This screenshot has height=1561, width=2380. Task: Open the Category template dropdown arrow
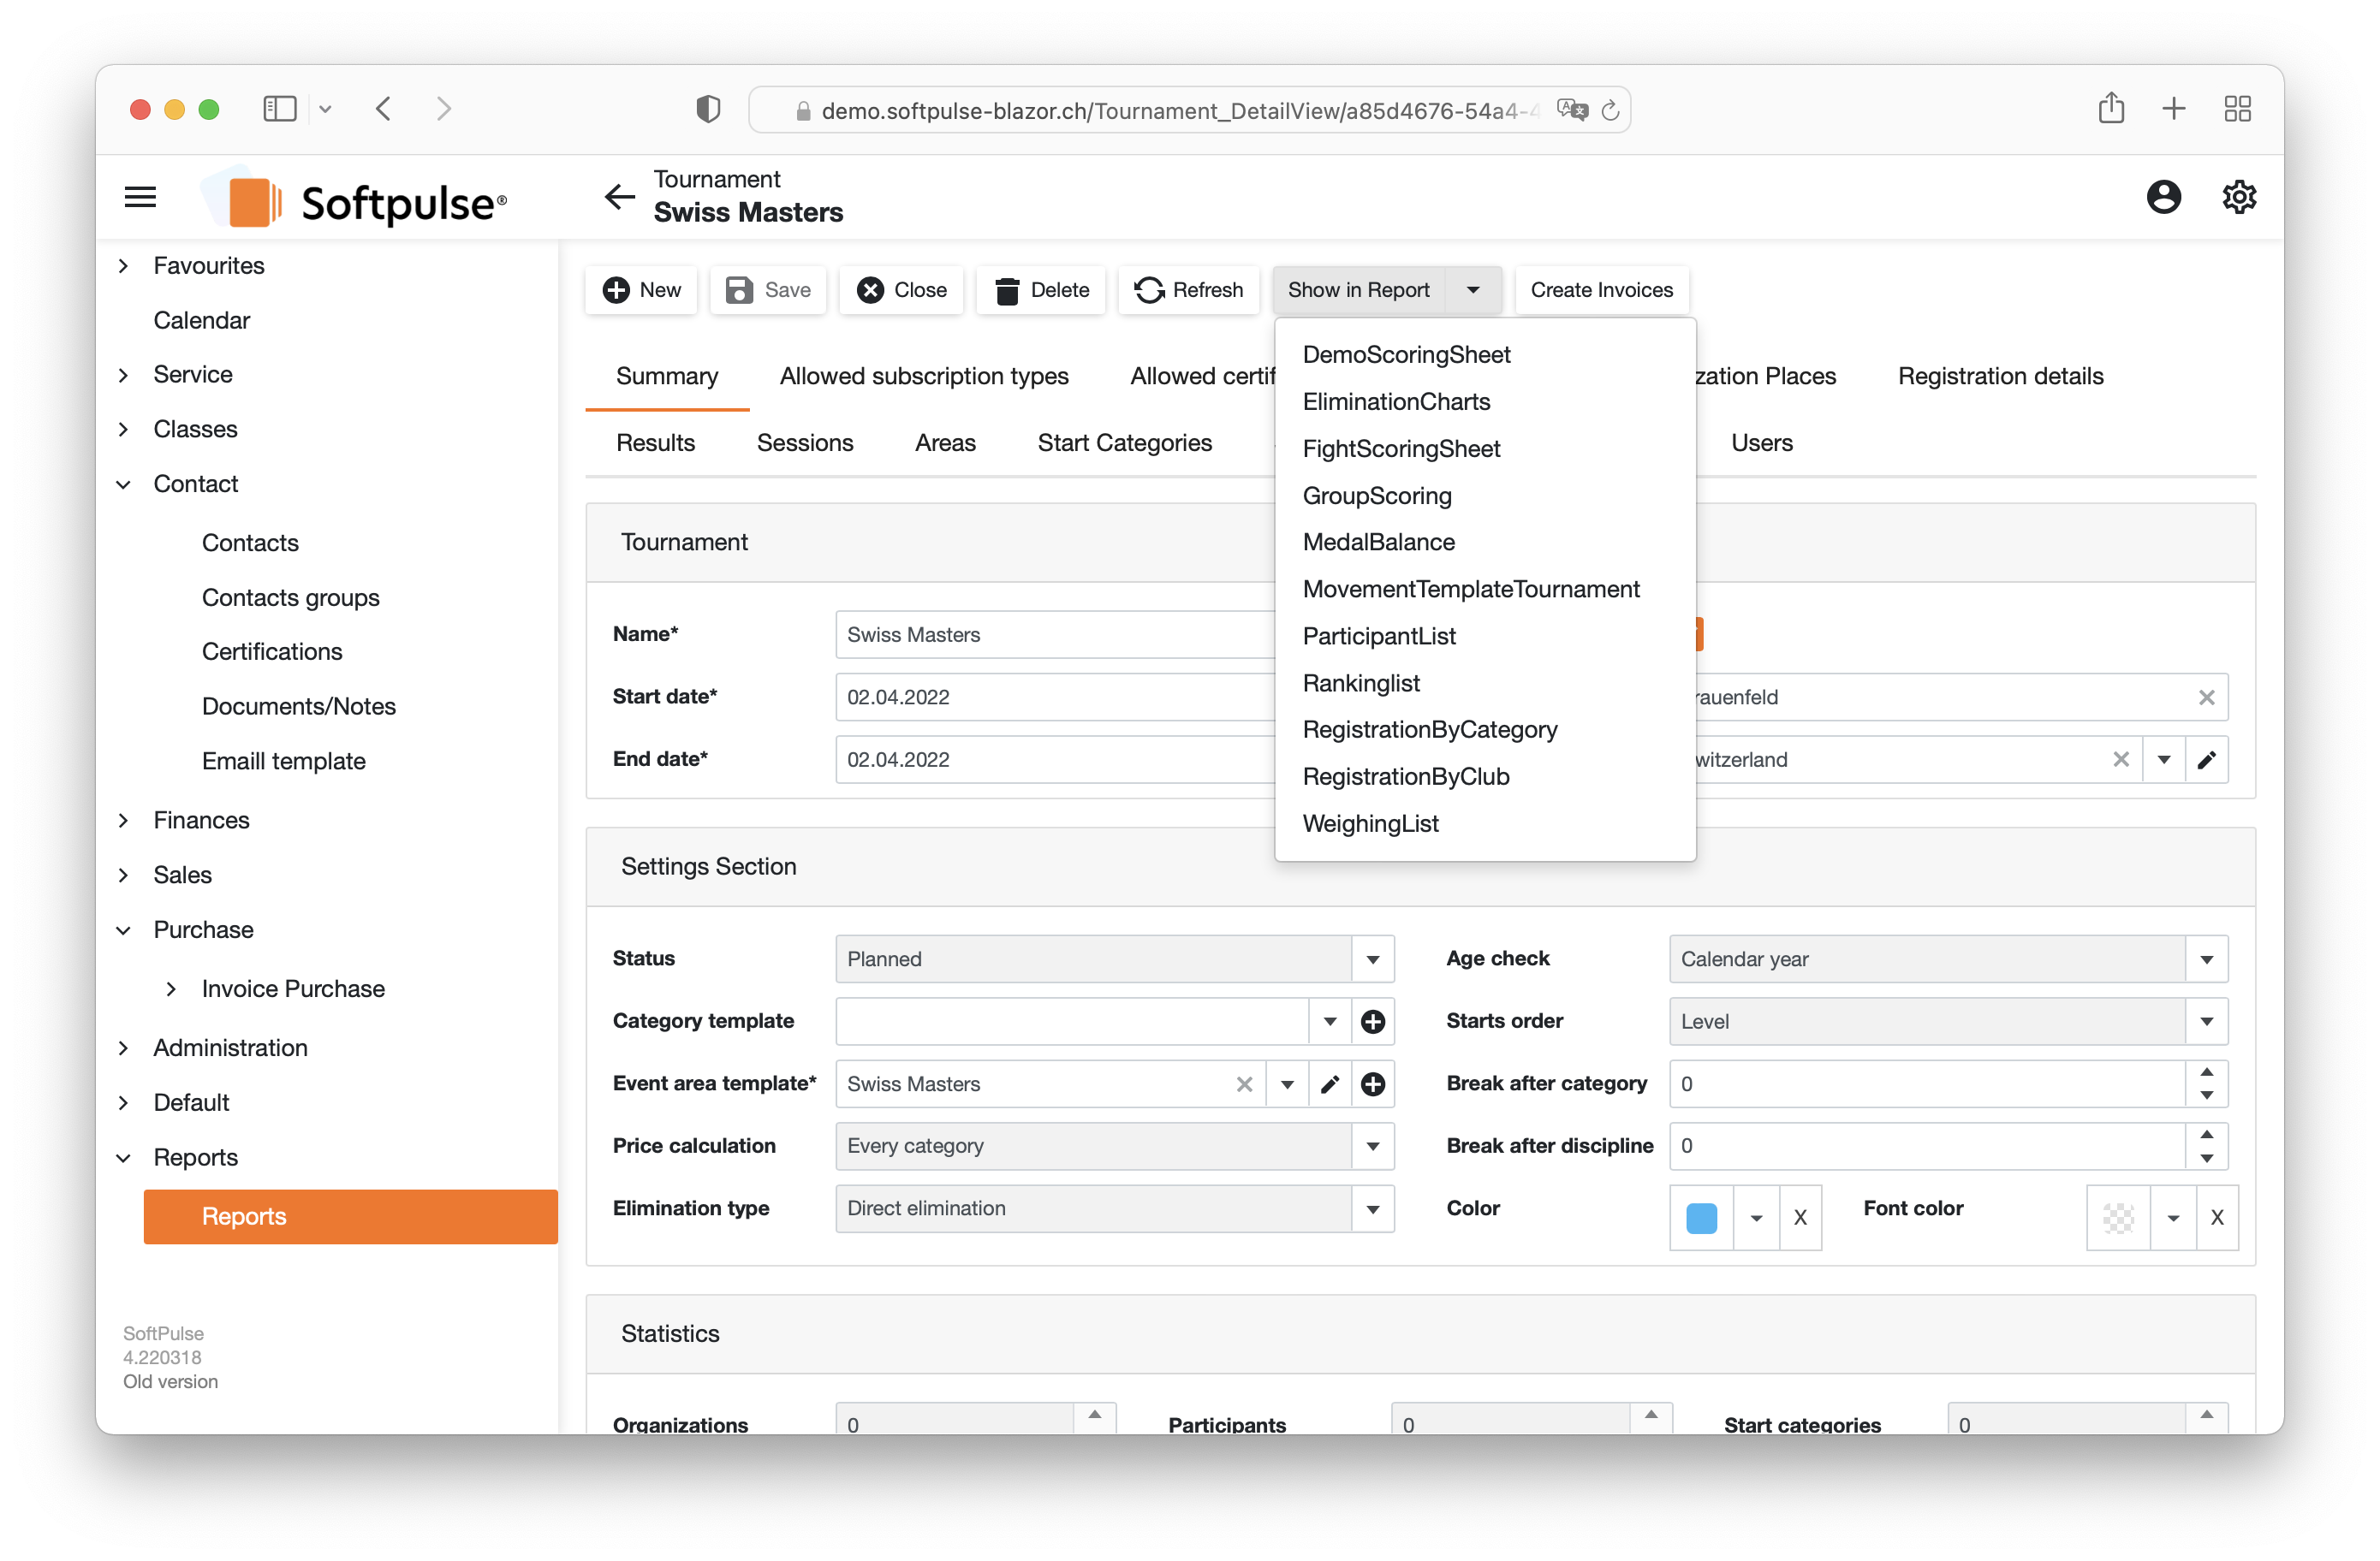click(1330, 1020)
